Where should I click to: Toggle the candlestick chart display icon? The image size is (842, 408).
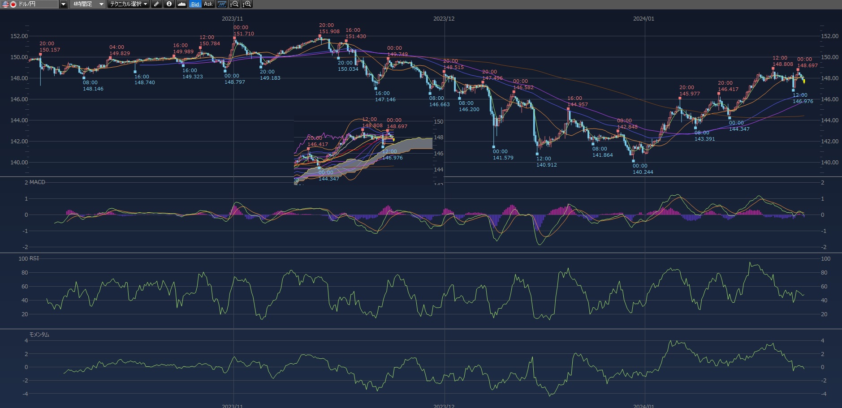click(x=222, y=4)
